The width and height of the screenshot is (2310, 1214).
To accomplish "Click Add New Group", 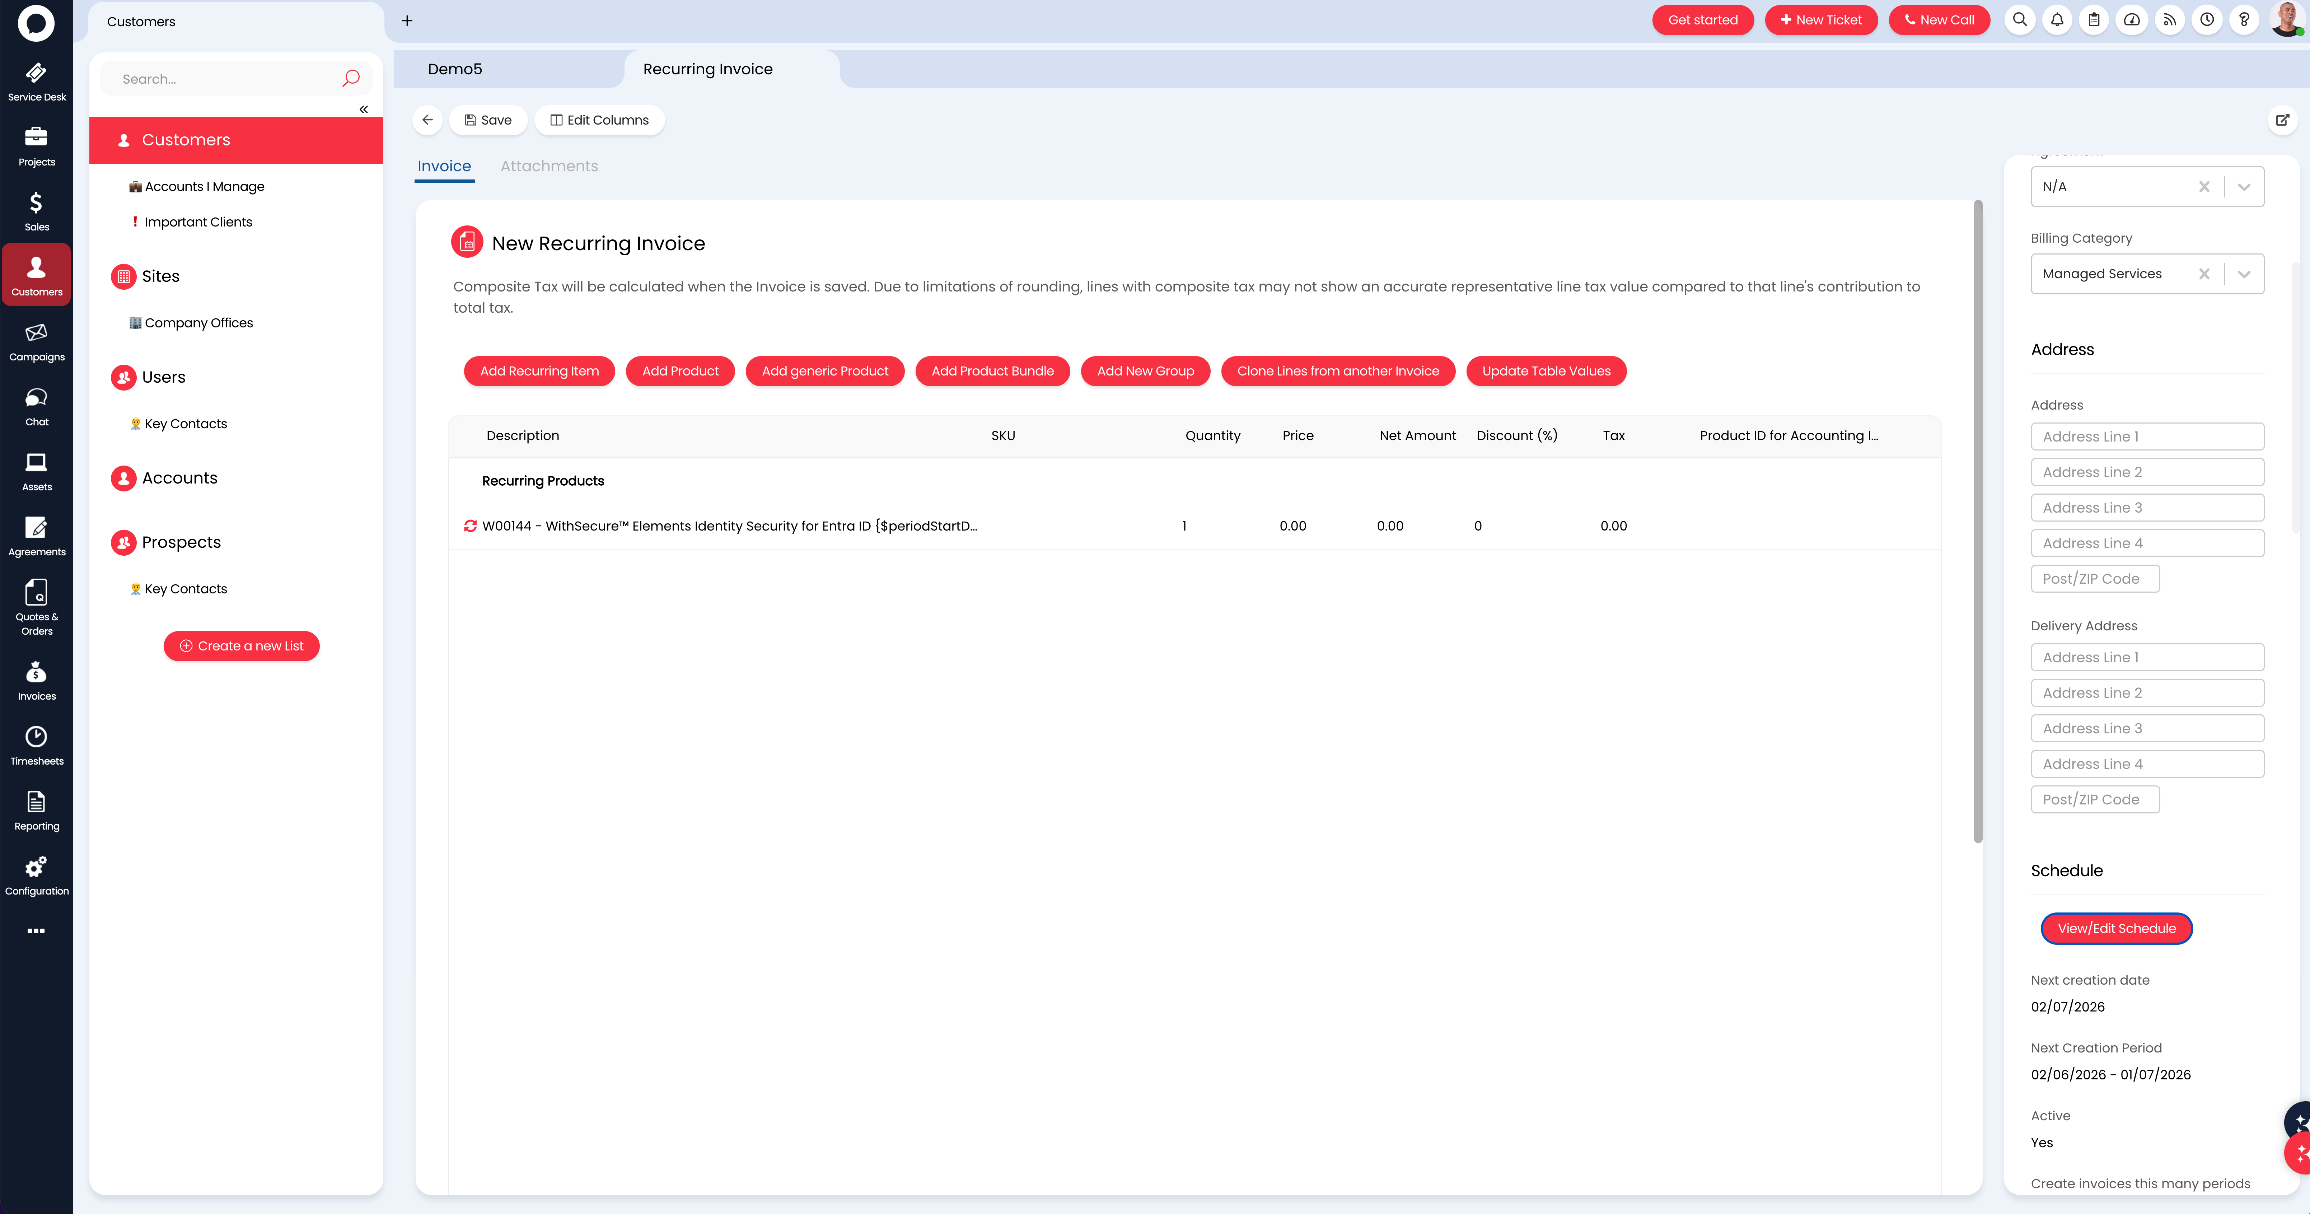I will pos(1145,371).
